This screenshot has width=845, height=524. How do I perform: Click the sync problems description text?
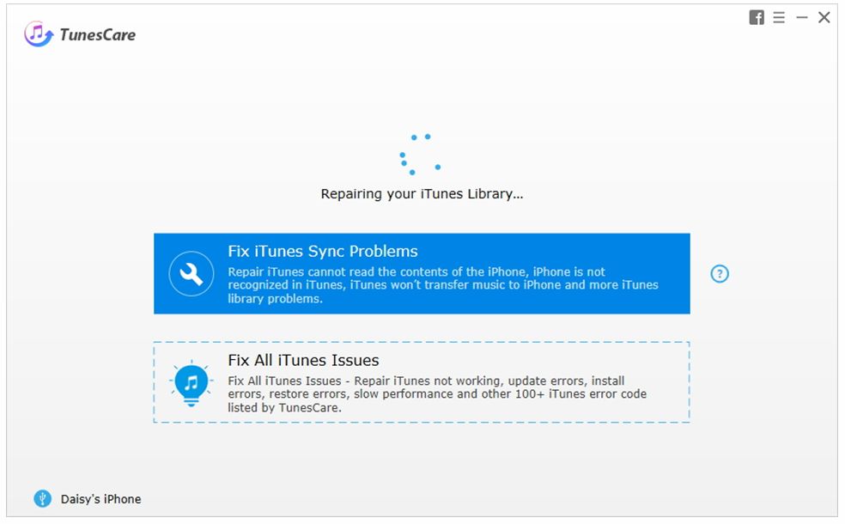442,285
